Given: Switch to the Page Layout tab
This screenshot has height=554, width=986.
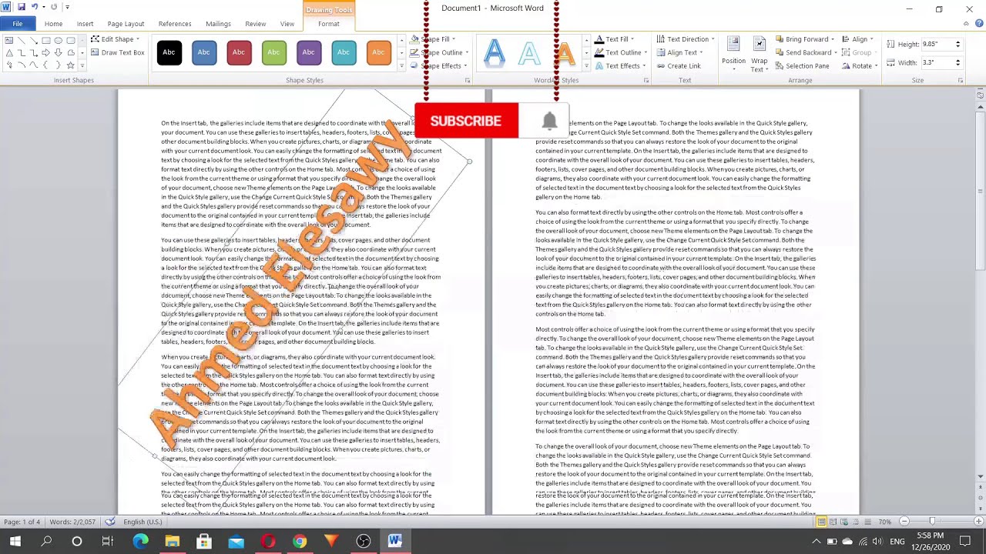Looking at the screenshot, I should [126, 24].
